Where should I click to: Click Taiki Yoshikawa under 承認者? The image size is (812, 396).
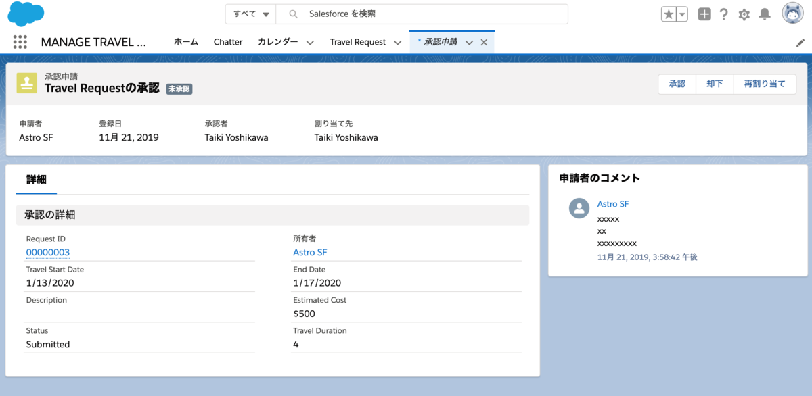tap(237, 137)
